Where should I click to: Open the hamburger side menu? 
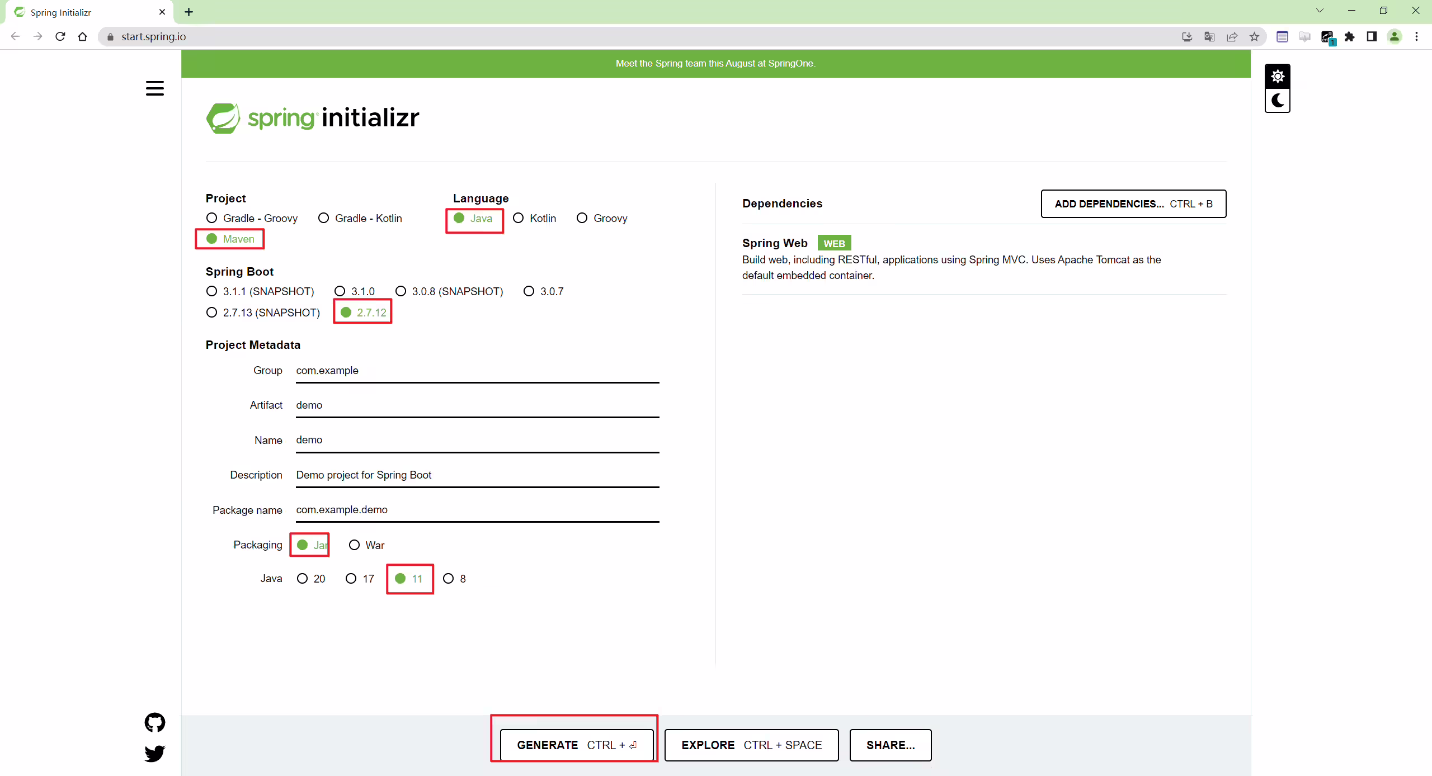pyautogui.click(x=155, y=88)
